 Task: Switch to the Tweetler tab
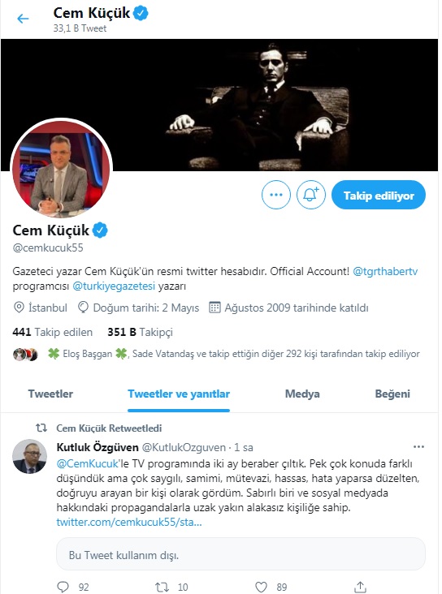coord(50,394)
